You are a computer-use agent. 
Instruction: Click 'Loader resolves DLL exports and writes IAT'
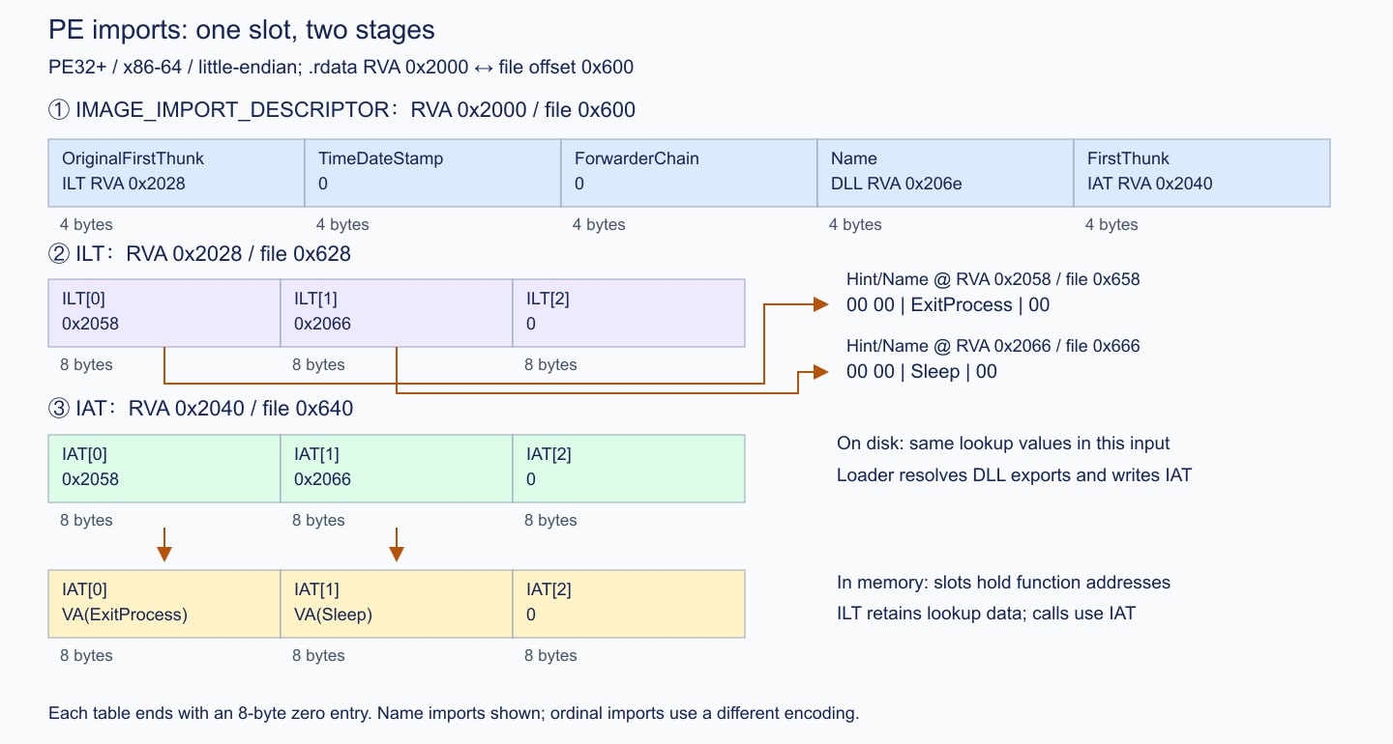[1014, 475]
